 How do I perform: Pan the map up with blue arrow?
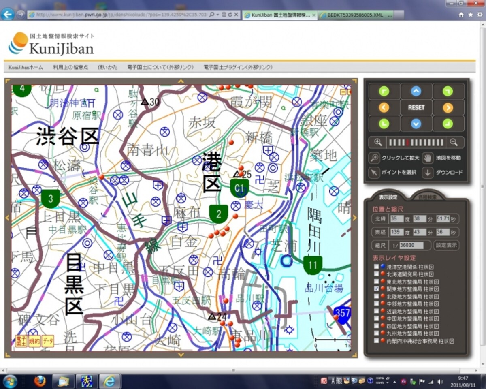(x=416, y=92)
